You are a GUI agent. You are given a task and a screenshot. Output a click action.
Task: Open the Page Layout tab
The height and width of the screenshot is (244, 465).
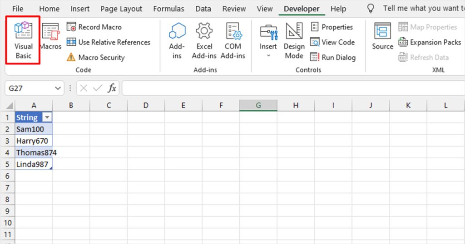[x=121, y=9]
